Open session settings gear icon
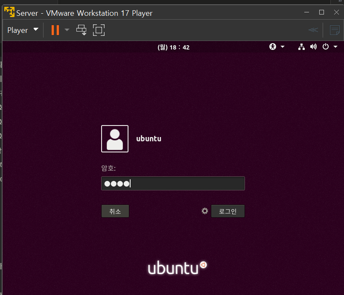 pos(205,211)
